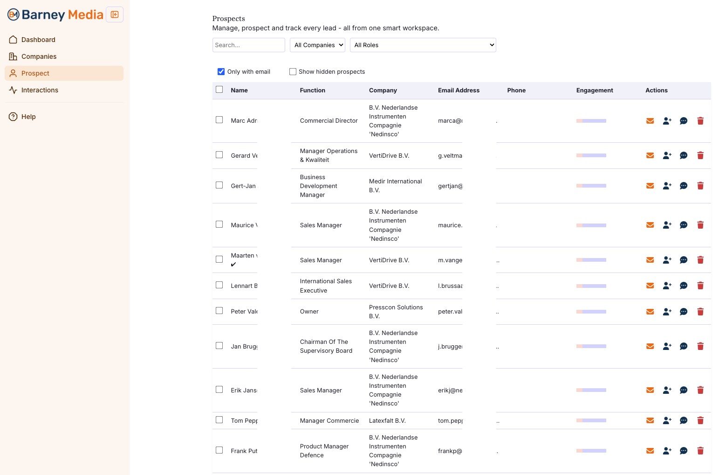
Task: Open the Companies sidebar item
Action: 39,56
